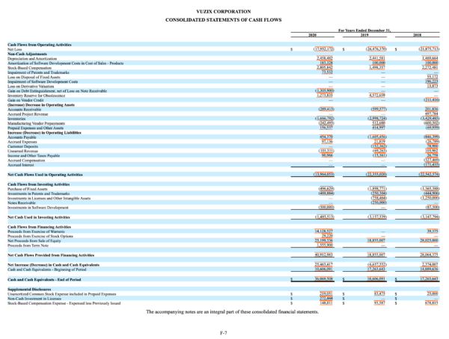Click 'Proceeds from Exercise of Warrants' label

pos(36,231)
